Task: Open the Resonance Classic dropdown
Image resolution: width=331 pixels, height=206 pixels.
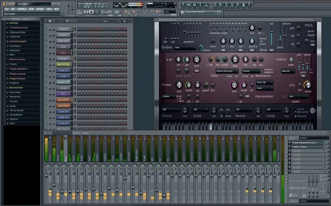Action: click(x=251, y=71)
